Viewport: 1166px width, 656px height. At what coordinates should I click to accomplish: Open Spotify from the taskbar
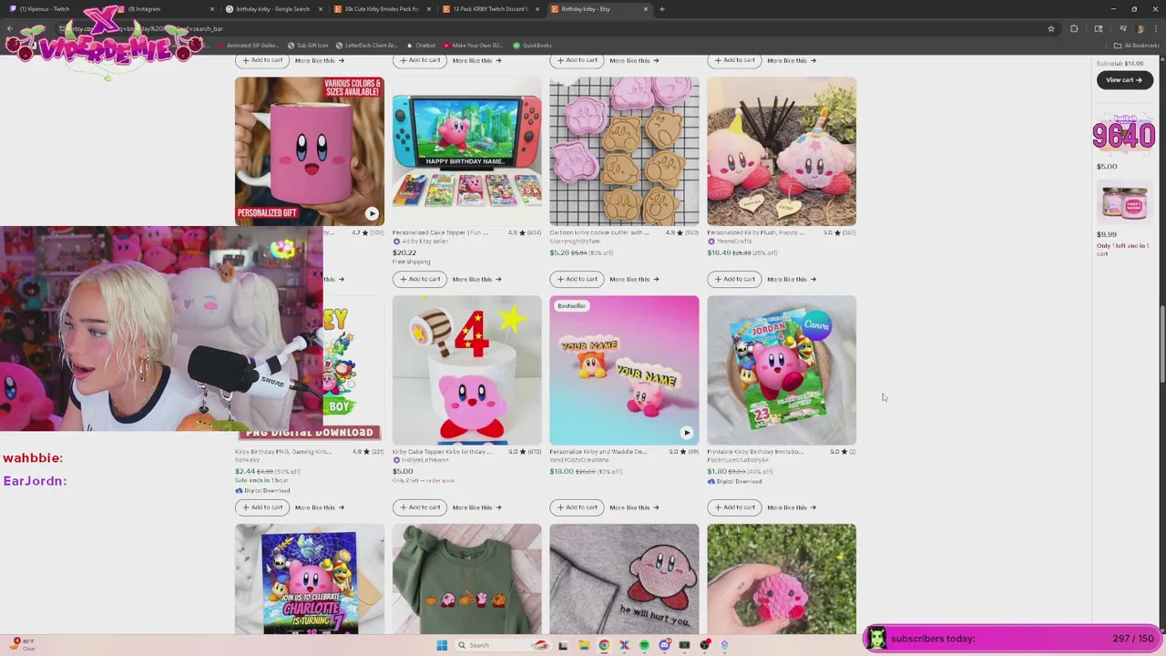click(644, 645)
